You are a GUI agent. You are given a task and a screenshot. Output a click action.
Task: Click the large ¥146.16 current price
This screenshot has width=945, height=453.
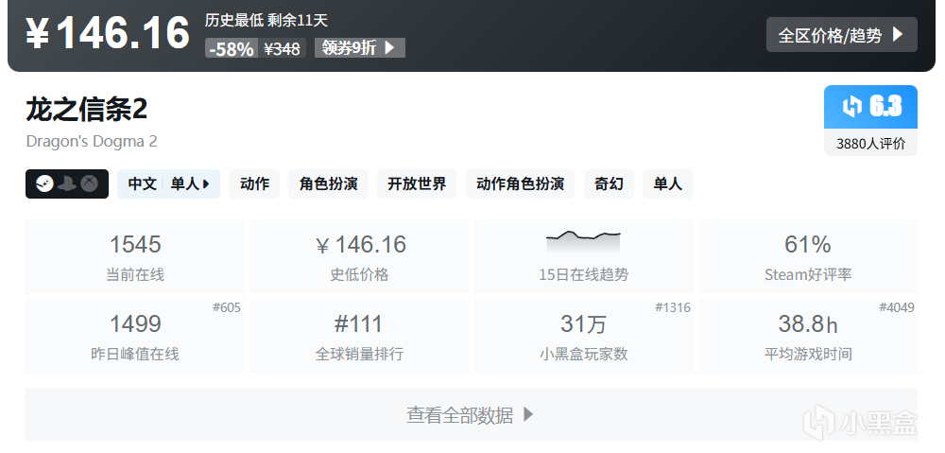pos(108,33)
